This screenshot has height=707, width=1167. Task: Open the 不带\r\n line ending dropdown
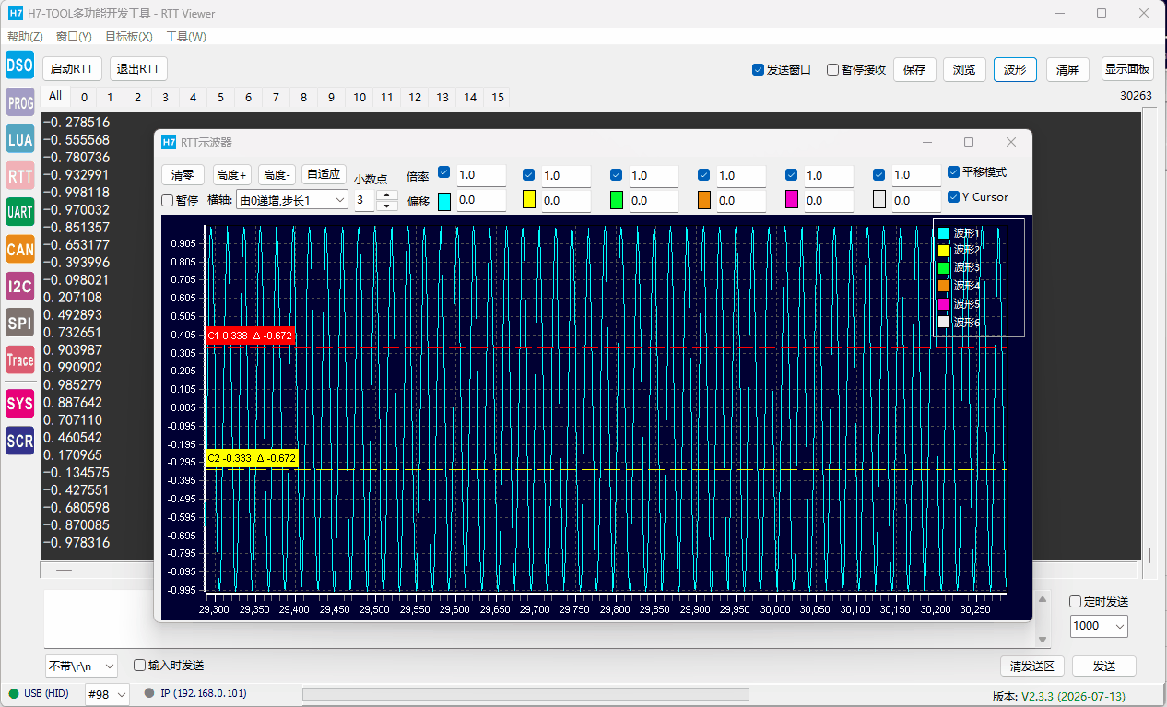[x=81, y=666]
